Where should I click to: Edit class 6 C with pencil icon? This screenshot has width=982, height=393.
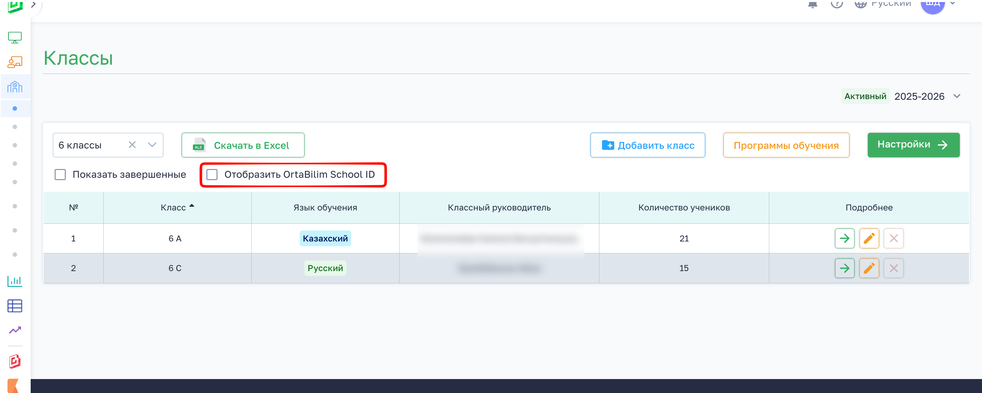(869, 268)
